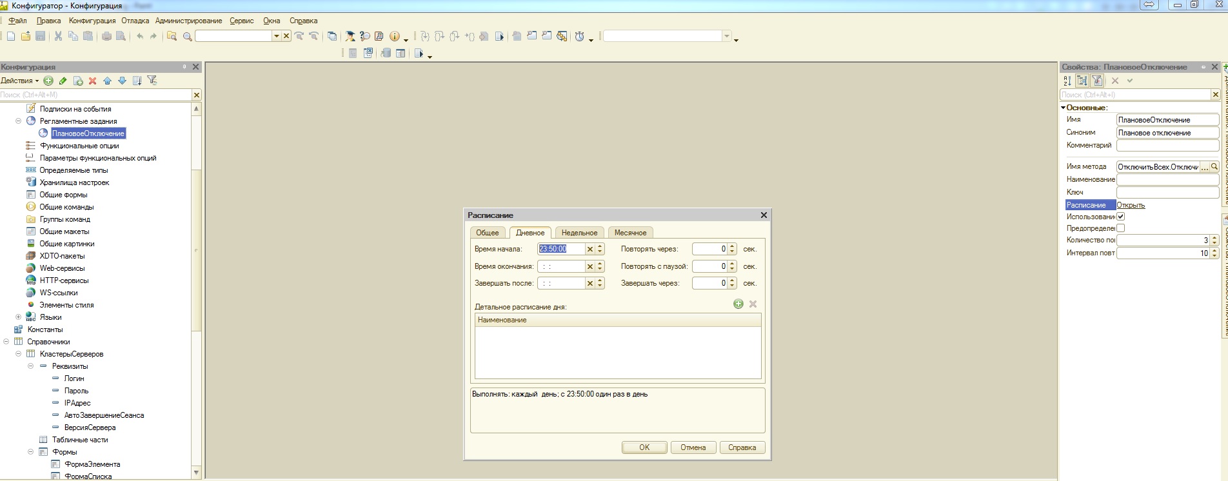The height and width of the screenshot is (481, 1228).
Task: Expand the Языки tree node
Action: tap(18, 317)
